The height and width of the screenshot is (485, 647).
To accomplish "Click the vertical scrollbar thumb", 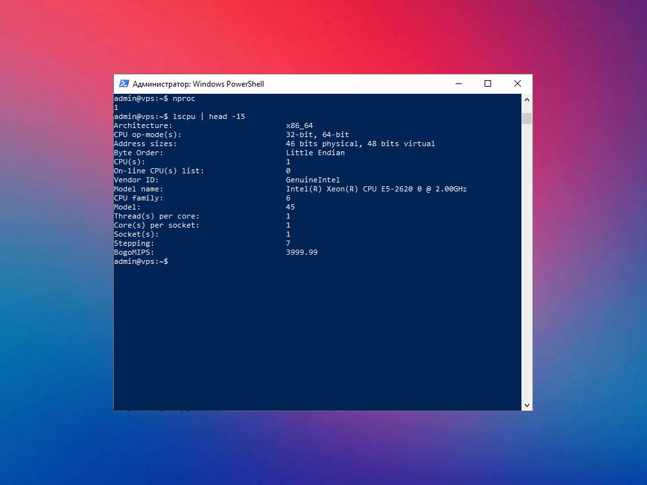I will coord(527,118).
